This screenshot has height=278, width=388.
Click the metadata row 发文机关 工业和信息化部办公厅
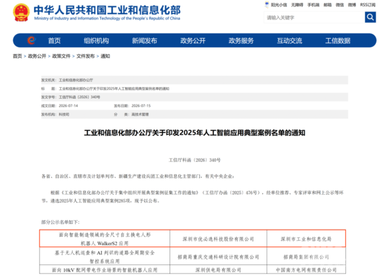[x=195, y=80]
